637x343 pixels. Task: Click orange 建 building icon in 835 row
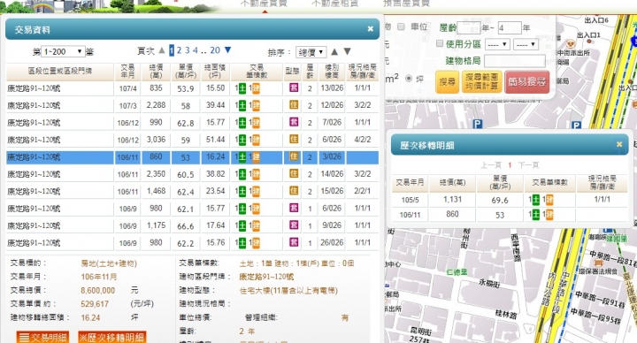pyautogui.click(x=256, y=88)
